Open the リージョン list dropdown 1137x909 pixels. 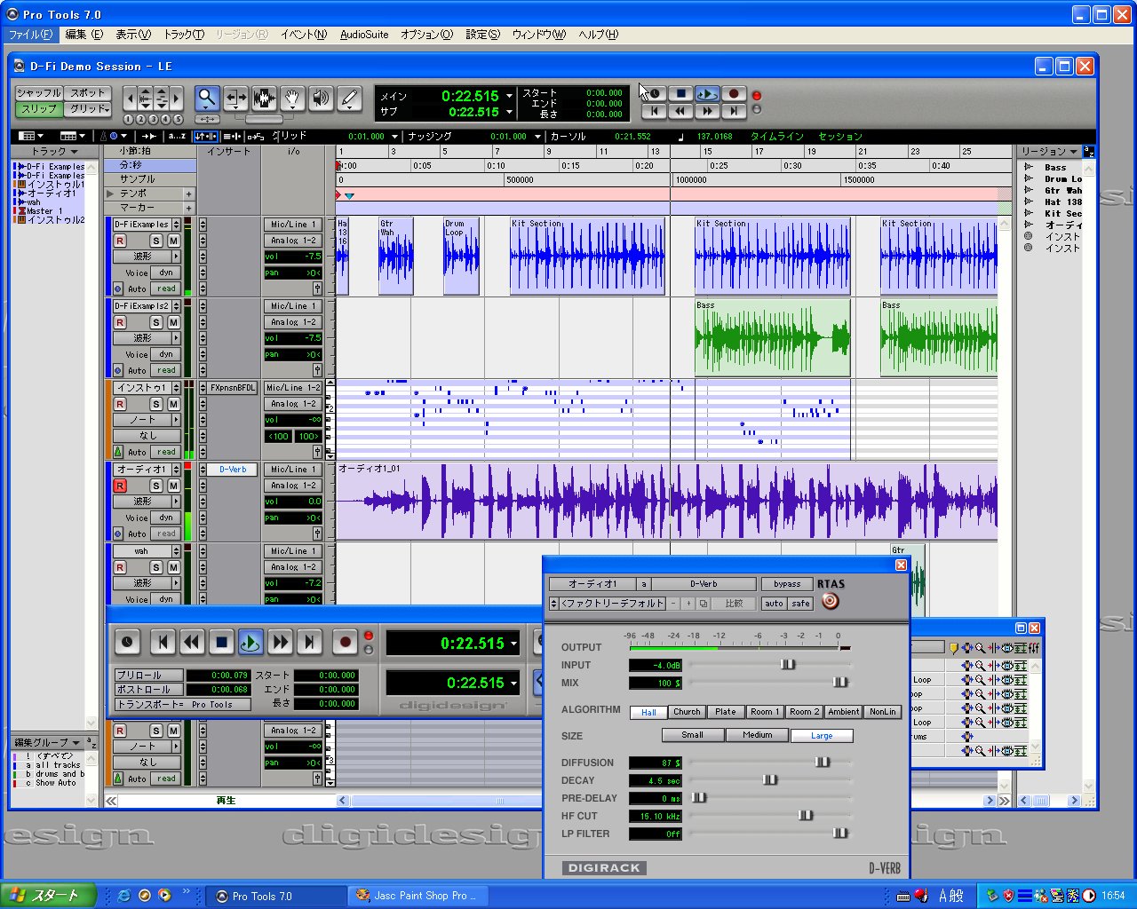[1048, 152]
